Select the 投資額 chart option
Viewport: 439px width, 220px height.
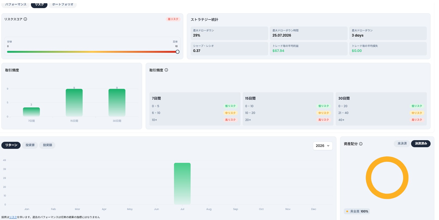(x=47, y=145)
